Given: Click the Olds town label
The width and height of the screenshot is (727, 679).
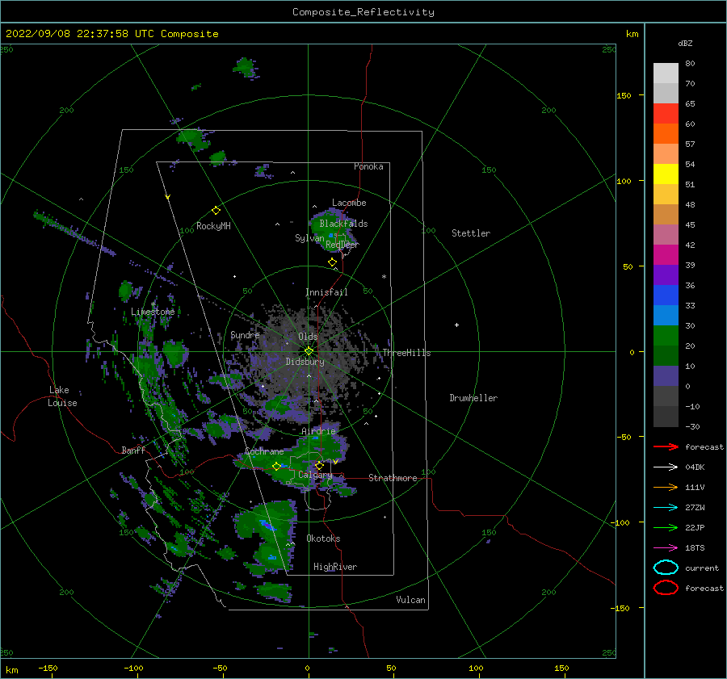Looking at the screenshot, I should (308, 337).
